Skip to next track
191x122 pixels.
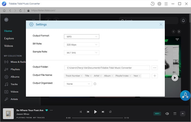coord(103,112)
